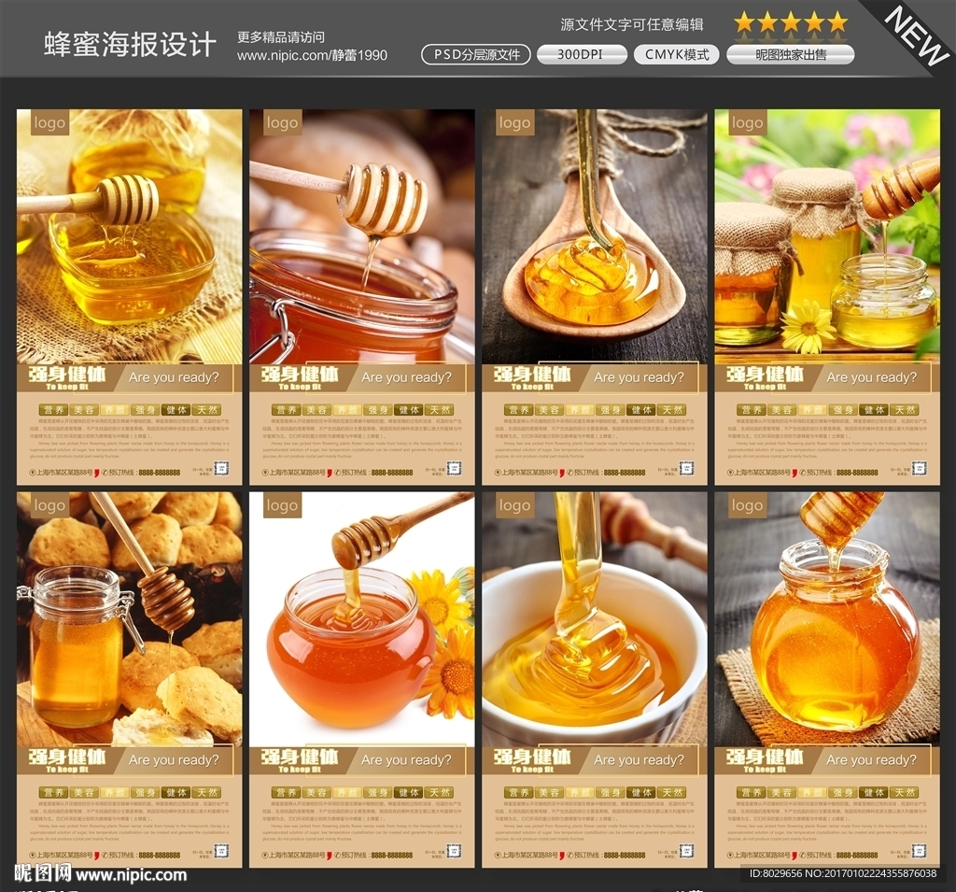This screenshot has width=956, height=892.
Task: Click the 强身 tag on the round jar burlap-mat poster
Action: [x=843, y=792]
